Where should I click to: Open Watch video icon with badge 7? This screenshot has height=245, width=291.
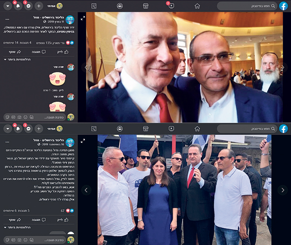pos(171,5)
